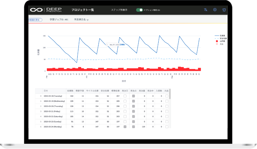Open the notification bell icon
Screen dimensions: 257x149
click(x=224, y=10)
